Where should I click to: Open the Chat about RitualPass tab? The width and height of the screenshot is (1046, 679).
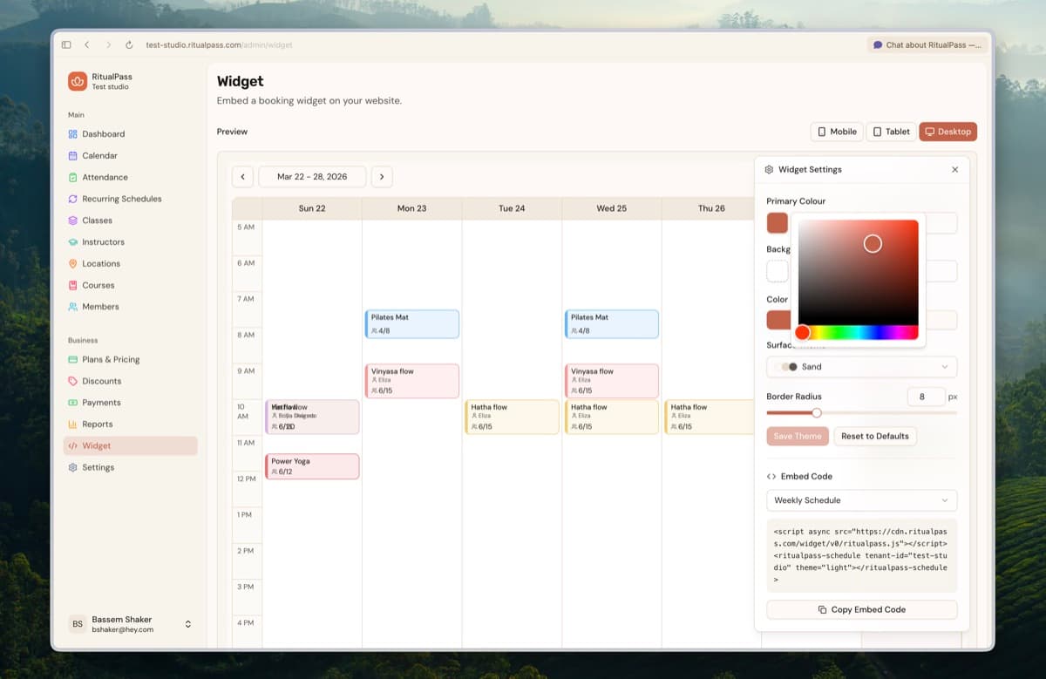pyautogui.click(x=927, y=44)
